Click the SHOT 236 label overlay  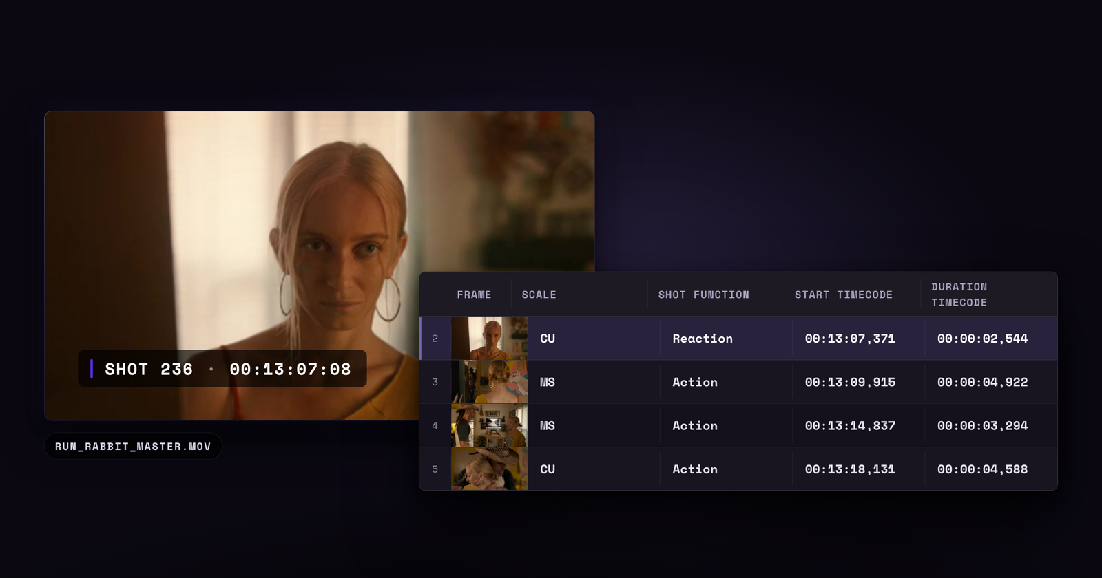tap(149, 370)
